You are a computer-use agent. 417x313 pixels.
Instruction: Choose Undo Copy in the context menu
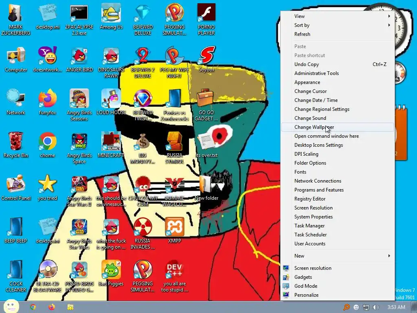click(338, 64)
